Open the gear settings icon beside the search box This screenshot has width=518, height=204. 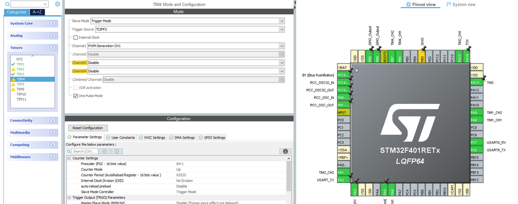click(x=58, y=4)
